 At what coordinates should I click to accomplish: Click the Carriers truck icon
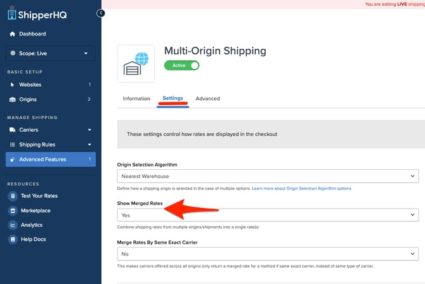pyautogui.click(x=12, y=130)
